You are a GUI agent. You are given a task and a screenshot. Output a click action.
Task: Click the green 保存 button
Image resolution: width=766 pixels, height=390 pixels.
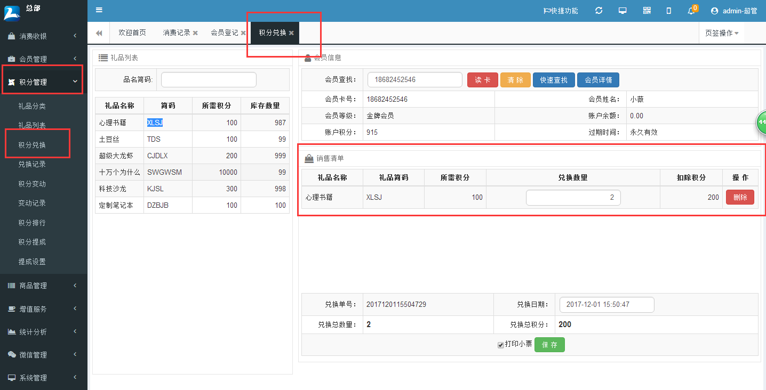549,345
